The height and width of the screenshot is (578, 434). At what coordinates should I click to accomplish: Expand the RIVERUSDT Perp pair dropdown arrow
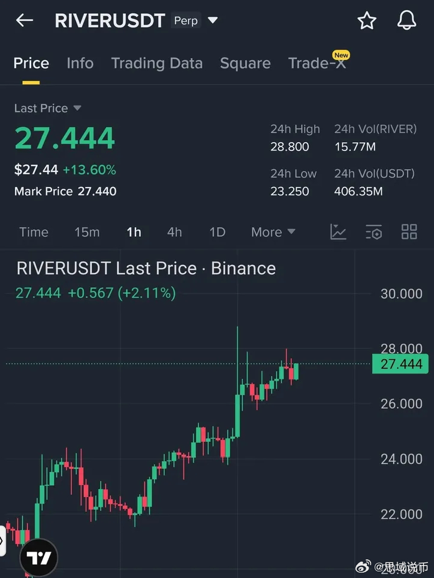pyautogui.click(x=213, y=20)
